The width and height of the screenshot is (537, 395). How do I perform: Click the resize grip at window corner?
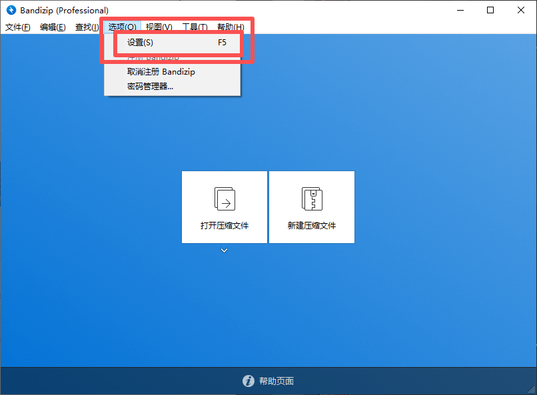(x=532, y=390)
